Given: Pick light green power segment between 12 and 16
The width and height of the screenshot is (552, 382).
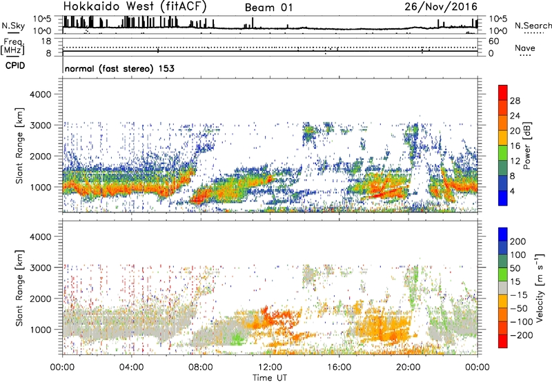Looking at the screenshot, I should [x=503, y=153].
